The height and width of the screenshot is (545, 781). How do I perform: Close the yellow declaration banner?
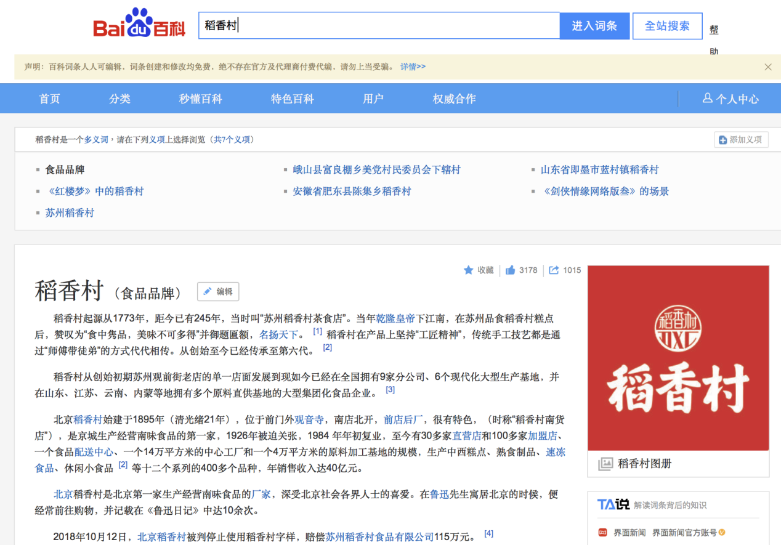pyautogui.click(x=768, y=67)
